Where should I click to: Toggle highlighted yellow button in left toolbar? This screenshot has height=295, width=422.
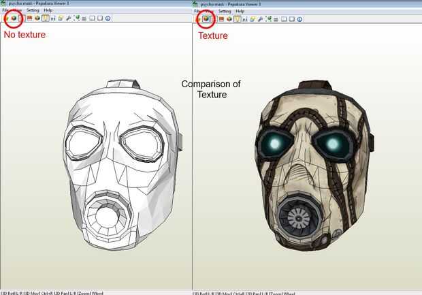pos(45,18)
